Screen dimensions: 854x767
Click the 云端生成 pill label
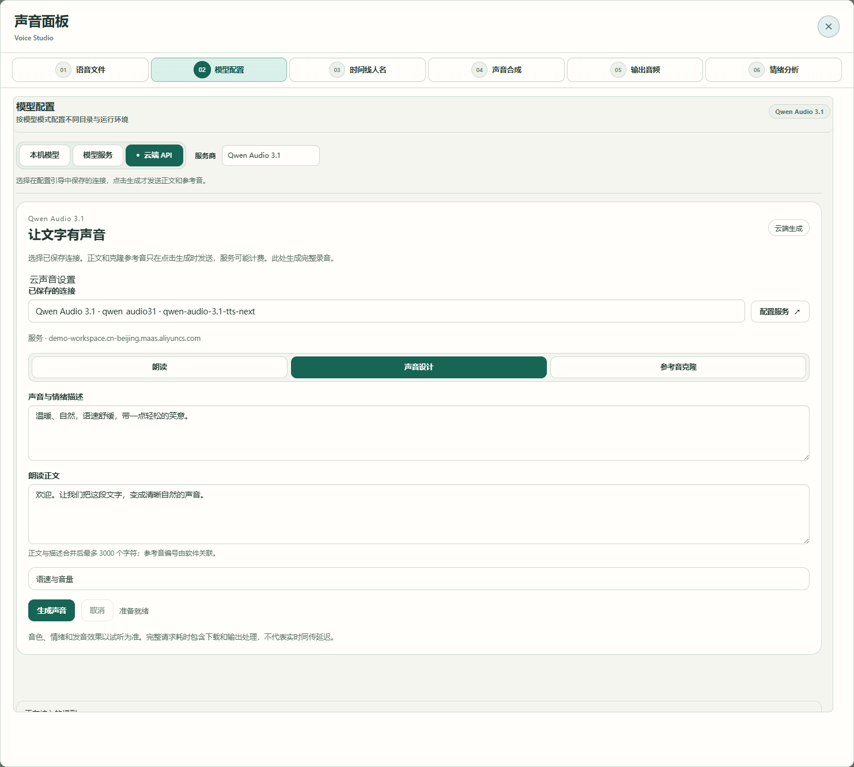789,229
